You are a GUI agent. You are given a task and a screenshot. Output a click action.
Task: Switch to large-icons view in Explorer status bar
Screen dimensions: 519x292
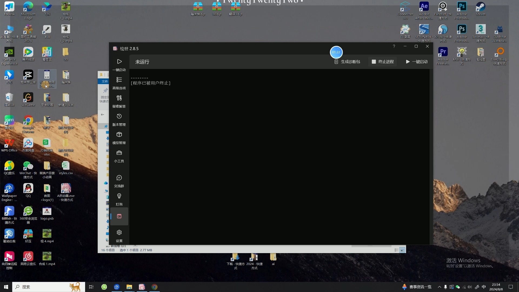[402, 250]
